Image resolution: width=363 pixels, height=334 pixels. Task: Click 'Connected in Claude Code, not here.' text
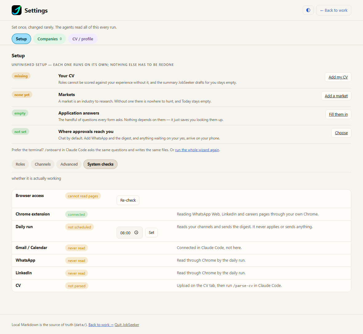[x=209, y=247]
